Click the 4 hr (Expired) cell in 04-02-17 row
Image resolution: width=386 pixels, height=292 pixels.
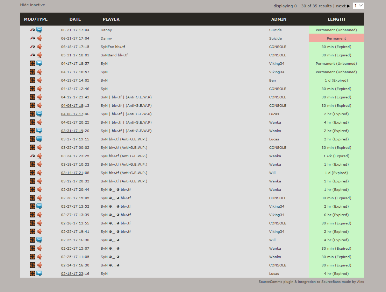click(336, 123)
